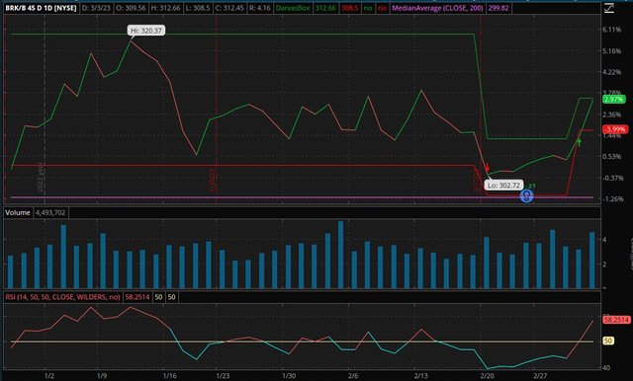Click the date value D: 3/3/23
Image resolution: width=633 pixels, height=381 pixels.
tap(96, 8)
